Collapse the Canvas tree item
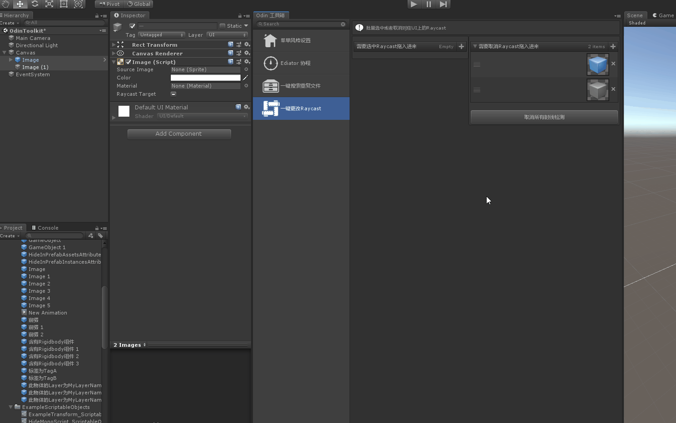This screenshot has width=676, height=423. [5, 53]
